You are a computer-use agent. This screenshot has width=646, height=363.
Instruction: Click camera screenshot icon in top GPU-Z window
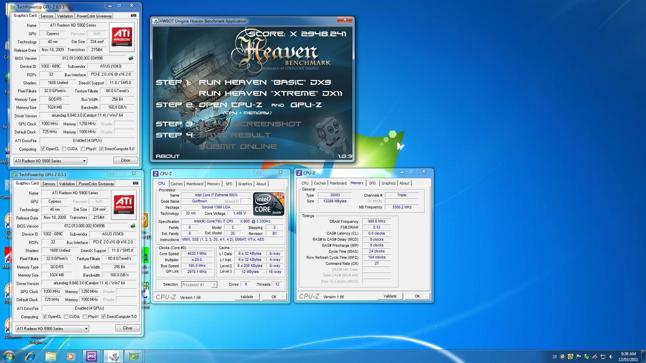pyautogui.click(x=133, y=15)
